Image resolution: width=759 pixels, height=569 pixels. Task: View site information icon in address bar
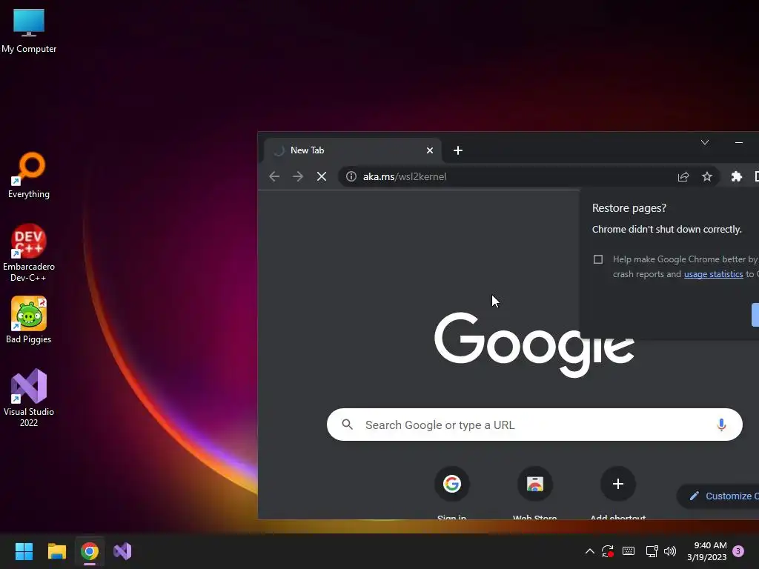click(351, 176)
